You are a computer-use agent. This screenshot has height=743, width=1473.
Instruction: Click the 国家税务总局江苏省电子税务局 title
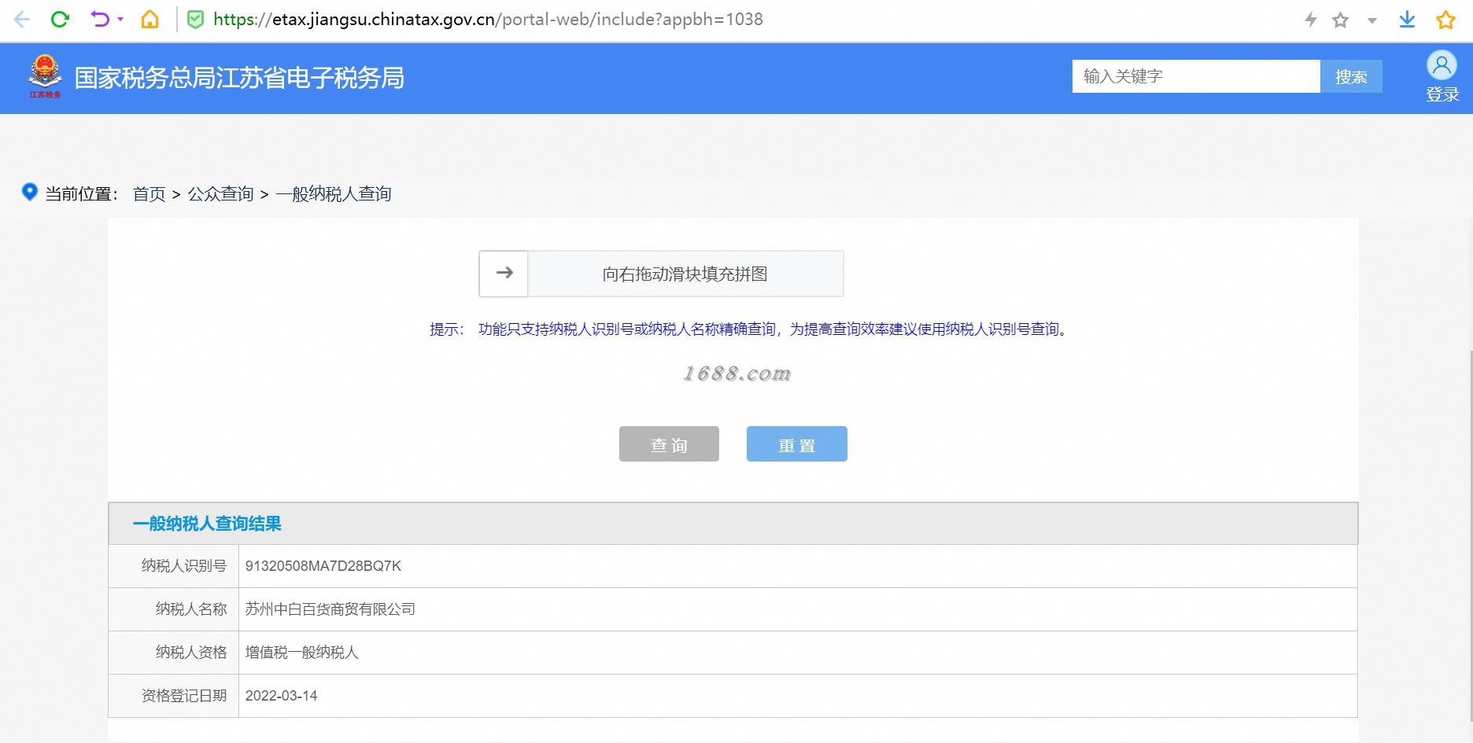[x=239, y=78]
